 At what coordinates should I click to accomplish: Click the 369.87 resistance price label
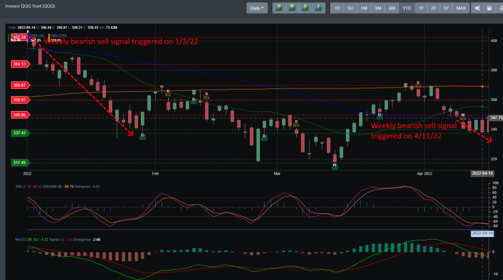coord(20,85)
